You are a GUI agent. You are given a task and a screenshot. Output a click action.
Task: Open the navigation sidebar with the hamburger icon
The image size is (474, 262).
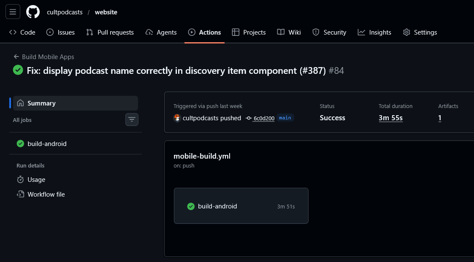coord(12,11)
